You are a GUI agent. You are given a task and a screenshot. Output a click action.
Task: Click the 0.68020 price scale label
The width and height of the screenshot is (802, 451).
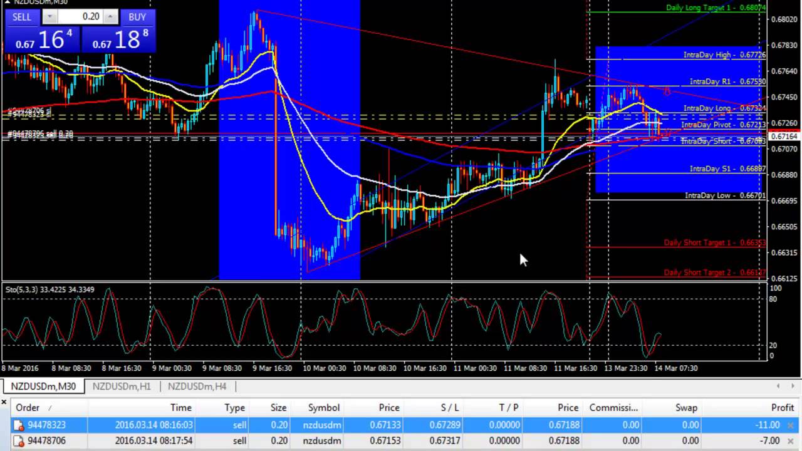pos(786,19)
